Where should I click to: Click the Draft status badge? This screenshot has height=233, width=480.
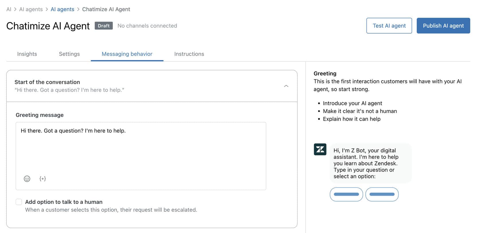[x=103, y=26]
